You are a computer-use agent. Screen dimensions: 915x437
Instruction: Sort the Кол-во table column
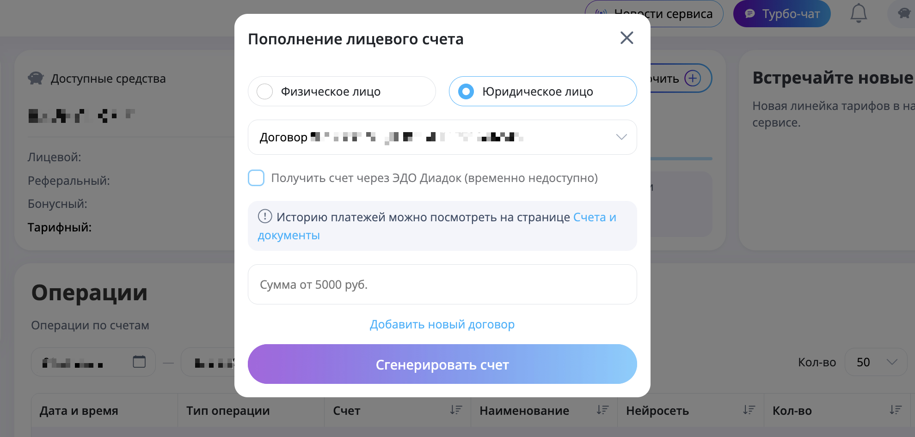(x=895, y=409)
